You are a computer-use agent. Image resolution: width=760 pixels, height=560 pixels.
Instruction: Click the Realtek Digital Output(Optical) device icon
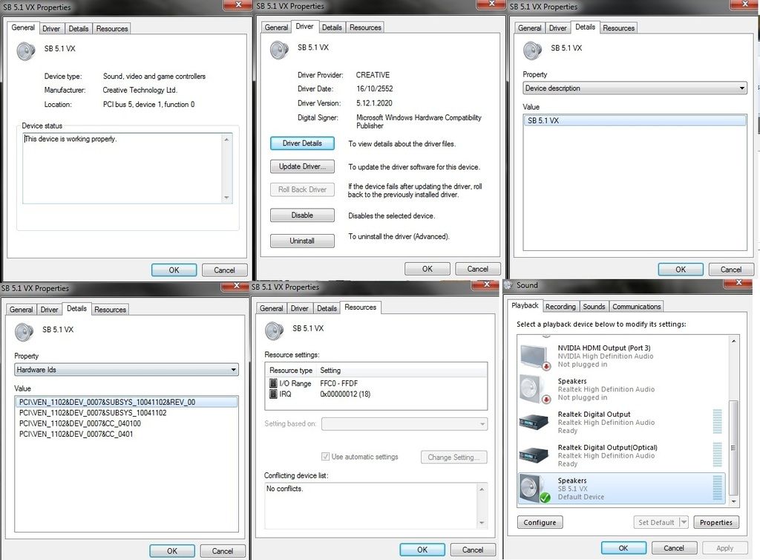pyautogui.click(x=534, y=455)
